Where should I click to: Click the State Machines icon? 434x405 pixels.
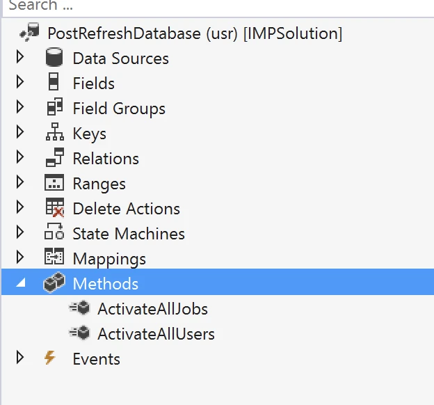pos(54,234)
